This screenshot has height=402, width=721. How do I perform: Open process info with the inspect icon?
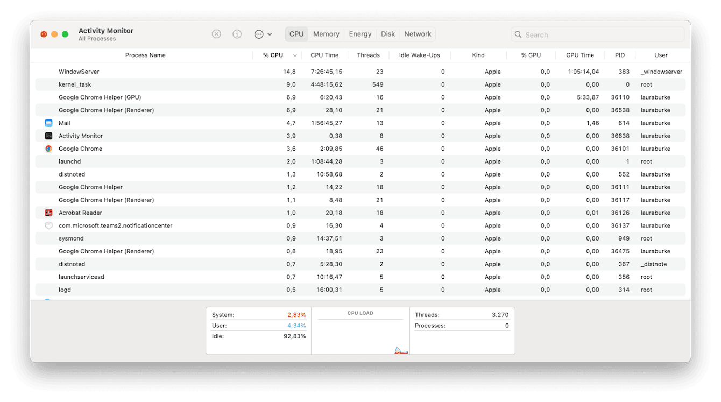click(237, 33)
